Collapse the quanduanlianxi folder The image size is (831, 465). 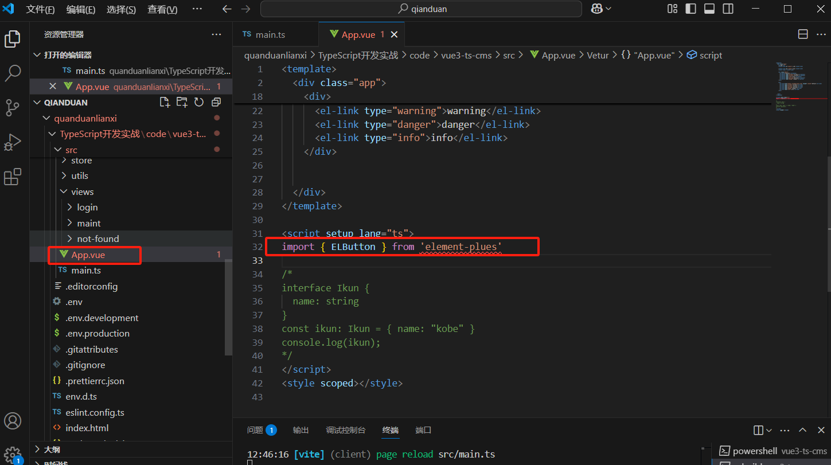click(47, 119)
